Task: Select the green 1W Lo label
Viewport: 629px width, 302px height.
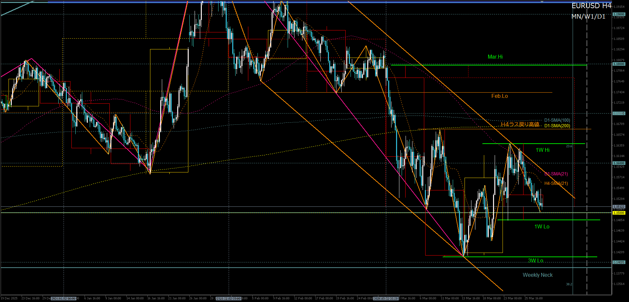Action: 542,227
